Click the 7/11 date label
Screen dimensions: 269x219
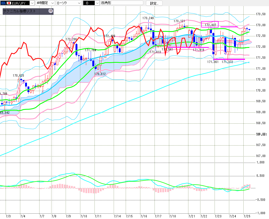(x=98, y=216)
